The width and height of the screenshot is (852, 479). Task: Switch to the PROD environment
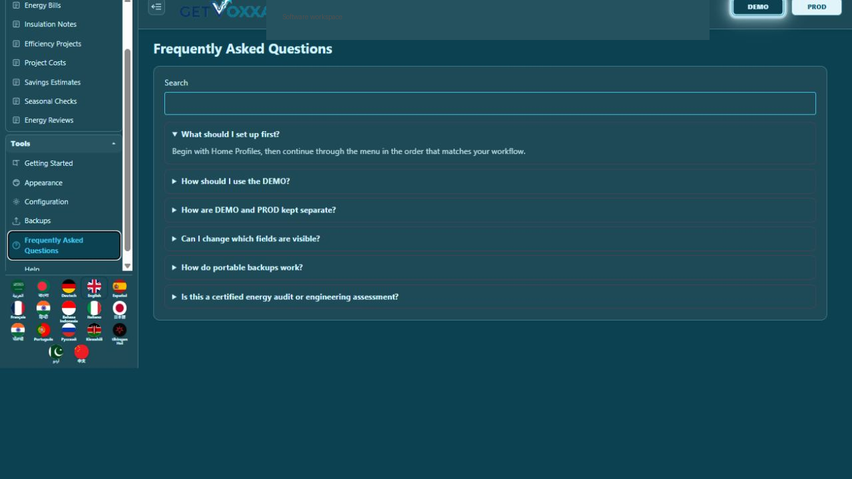[x=817, y=7]
